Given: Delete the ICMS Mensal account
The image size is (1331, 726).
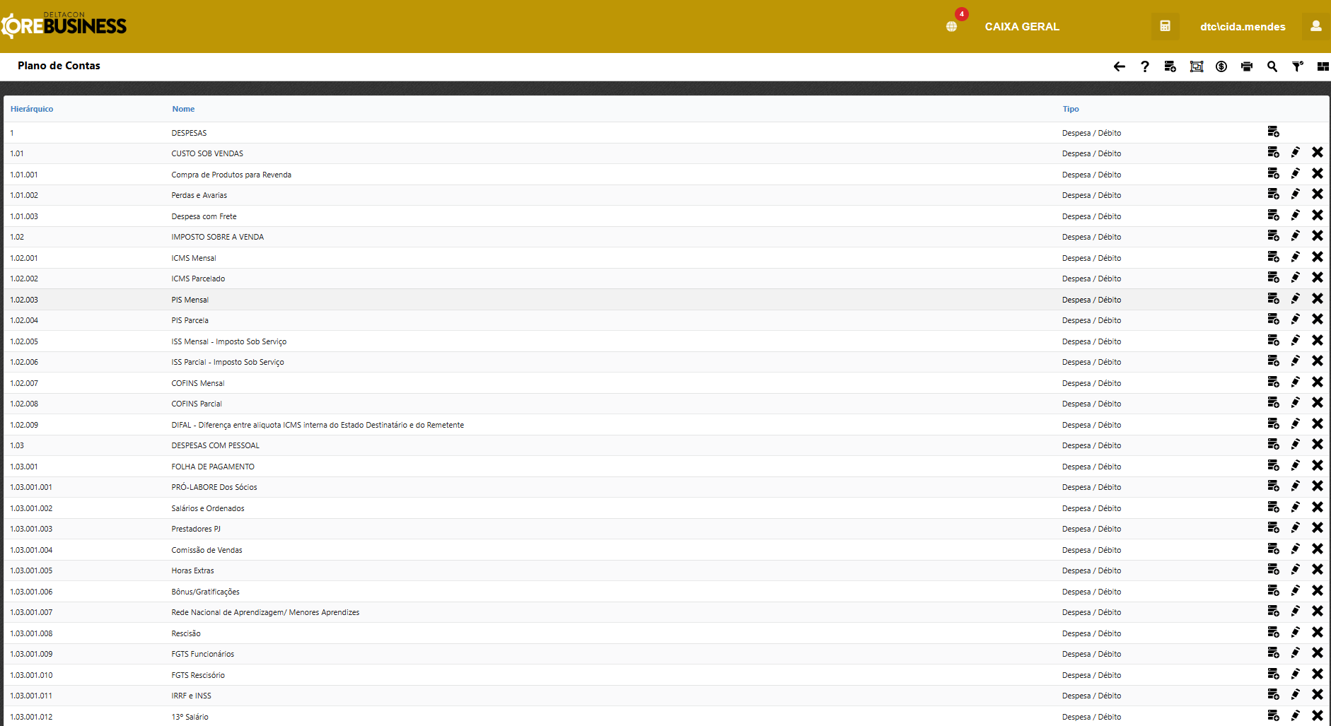Looking at the screenshot, I should 1317,257.
